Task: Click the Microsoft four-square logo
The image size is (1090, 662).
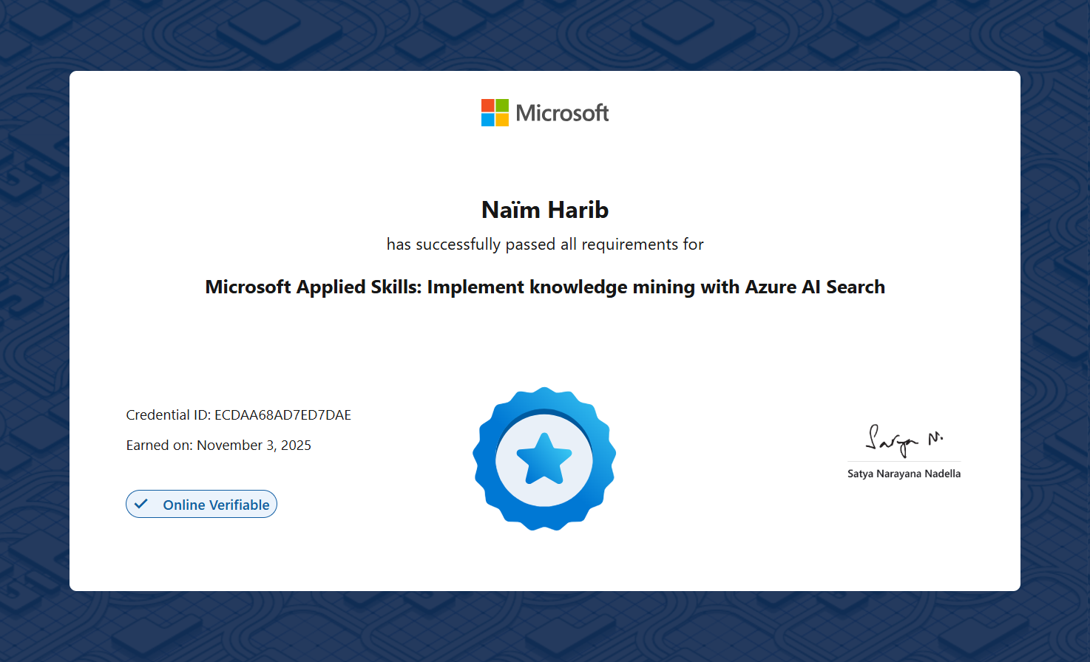Action: coord(495,112)
